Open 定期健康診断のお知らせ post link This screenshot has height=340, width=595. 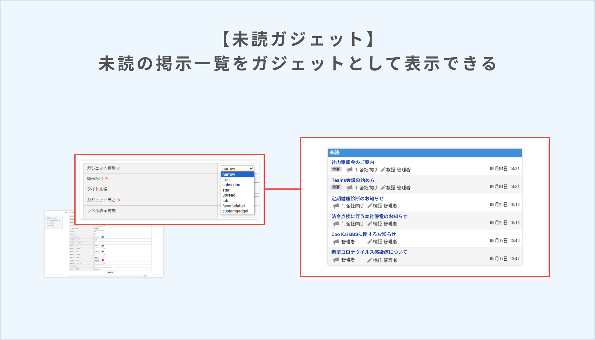click(x=357, y=199)
